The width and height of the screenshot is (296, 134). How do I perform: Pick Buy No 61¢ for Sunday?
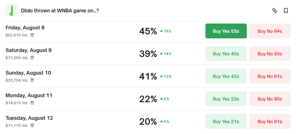point(270,76)
